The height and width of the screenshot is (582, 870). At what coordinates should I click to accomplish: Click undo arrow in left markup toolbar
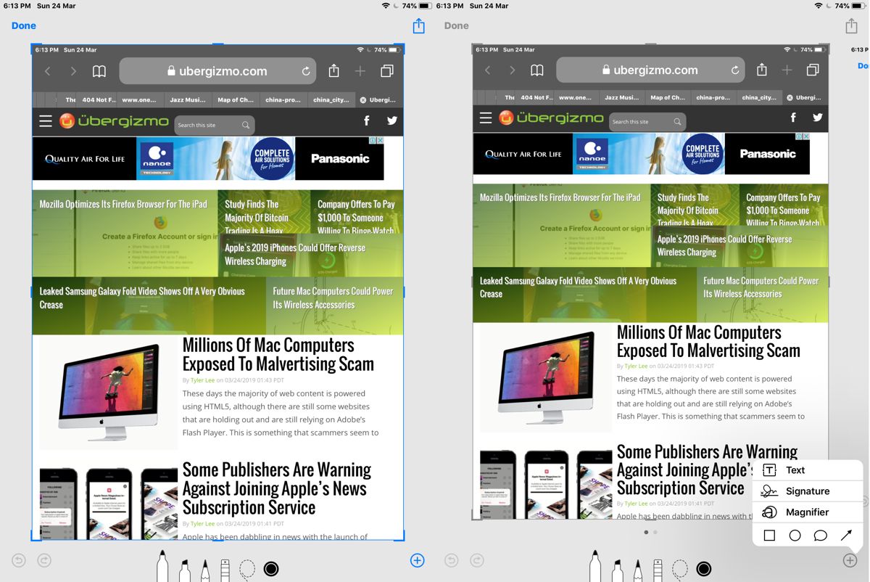(x=20, y=560)
